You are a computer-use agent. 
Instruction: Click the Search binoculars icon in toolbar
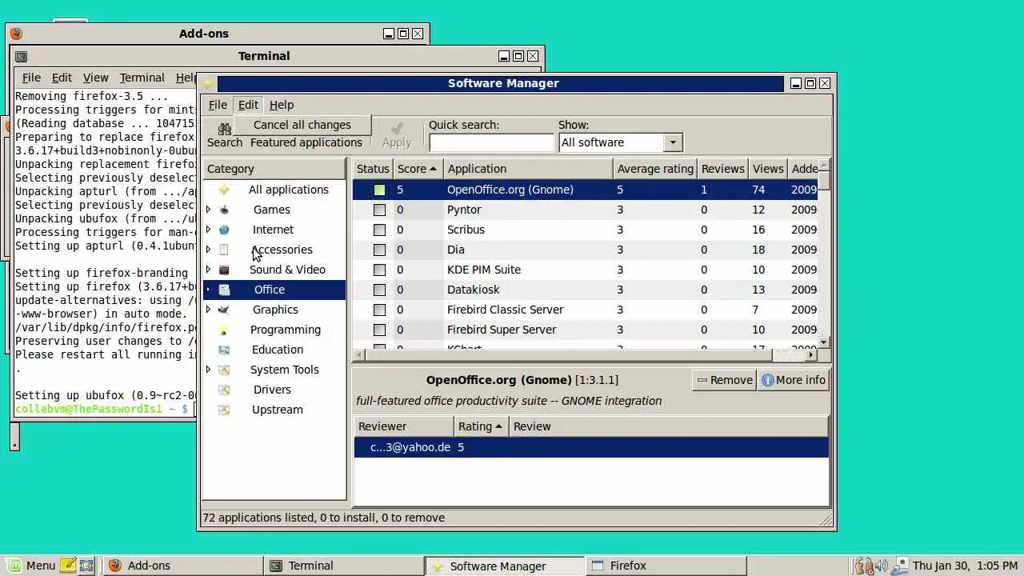point(224,128)
